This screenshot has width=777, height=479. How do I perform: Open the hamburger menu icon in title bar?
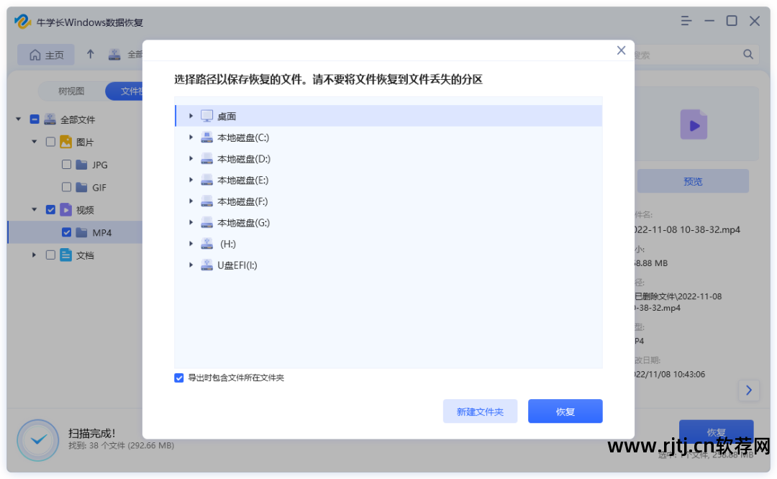(x=686, y=21)
